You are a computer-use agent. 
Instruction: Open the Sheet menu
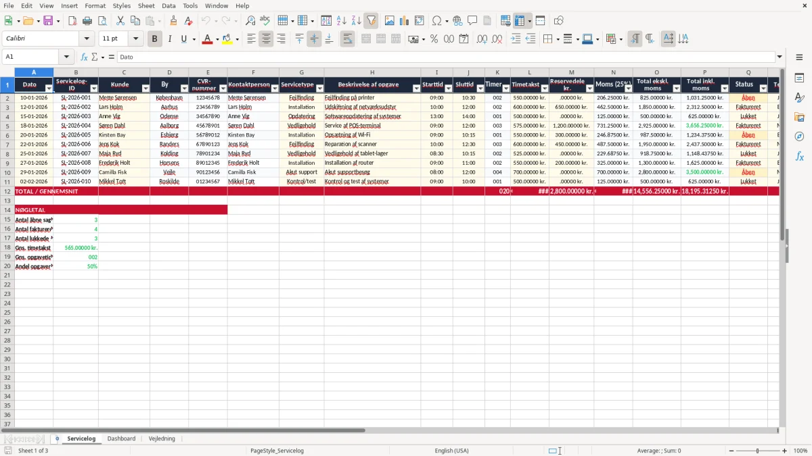(x=146, y=5)
